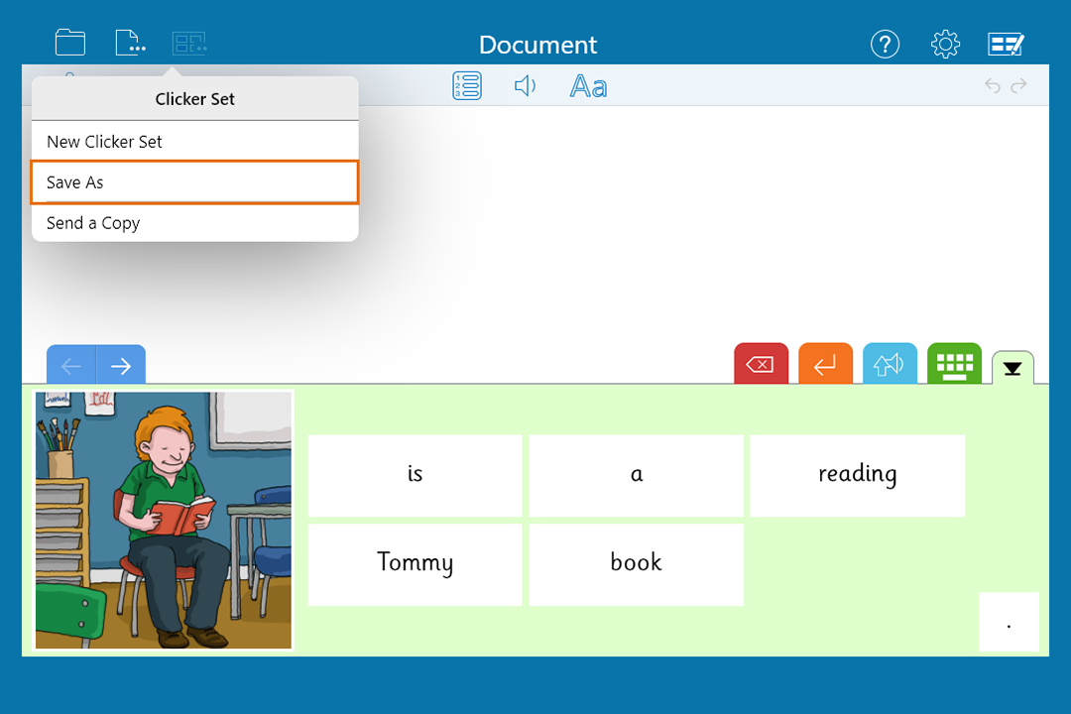Image resolution: width=1071 pixels, height=714 pixels.
Task: Click the writing review icon at top right
Action: tap(1006, 44)
